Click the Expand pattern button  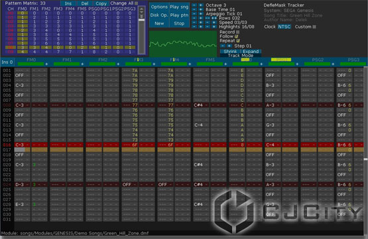(x=251, y=52)
